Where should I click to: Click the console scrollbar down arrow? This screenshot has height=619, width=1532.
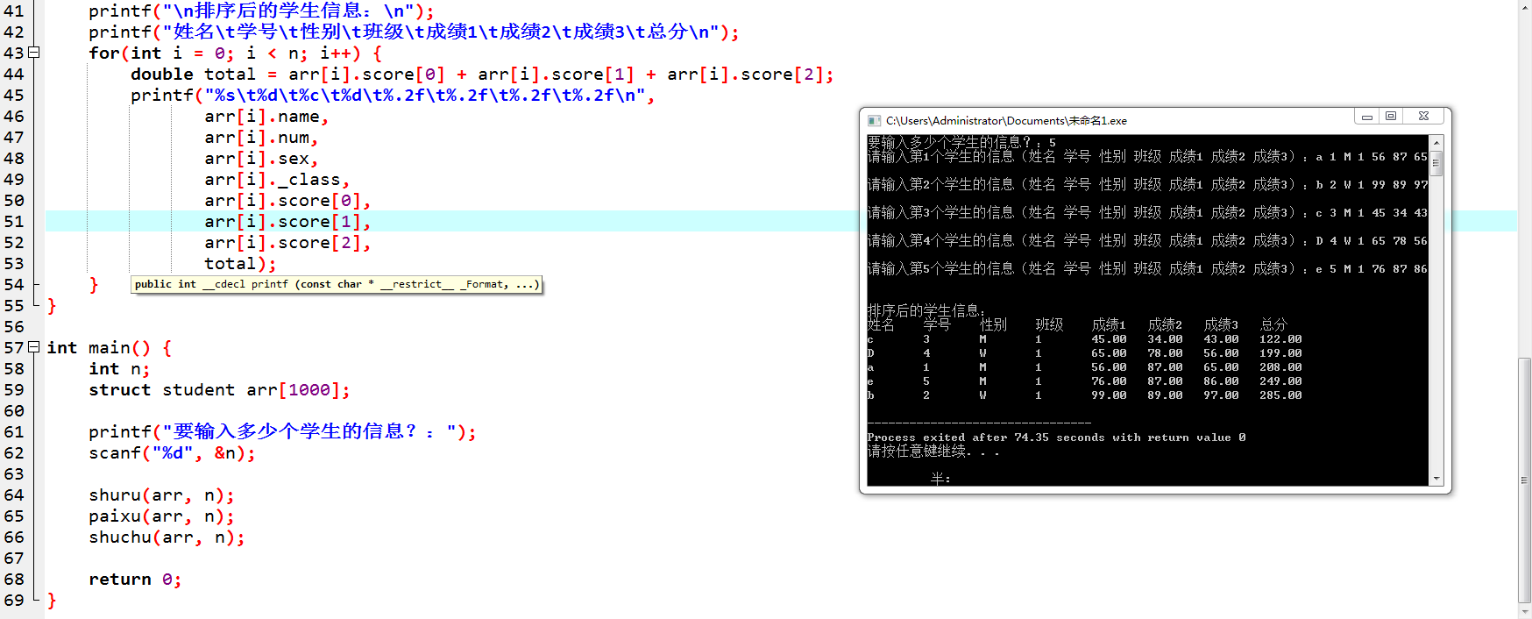1436,479
